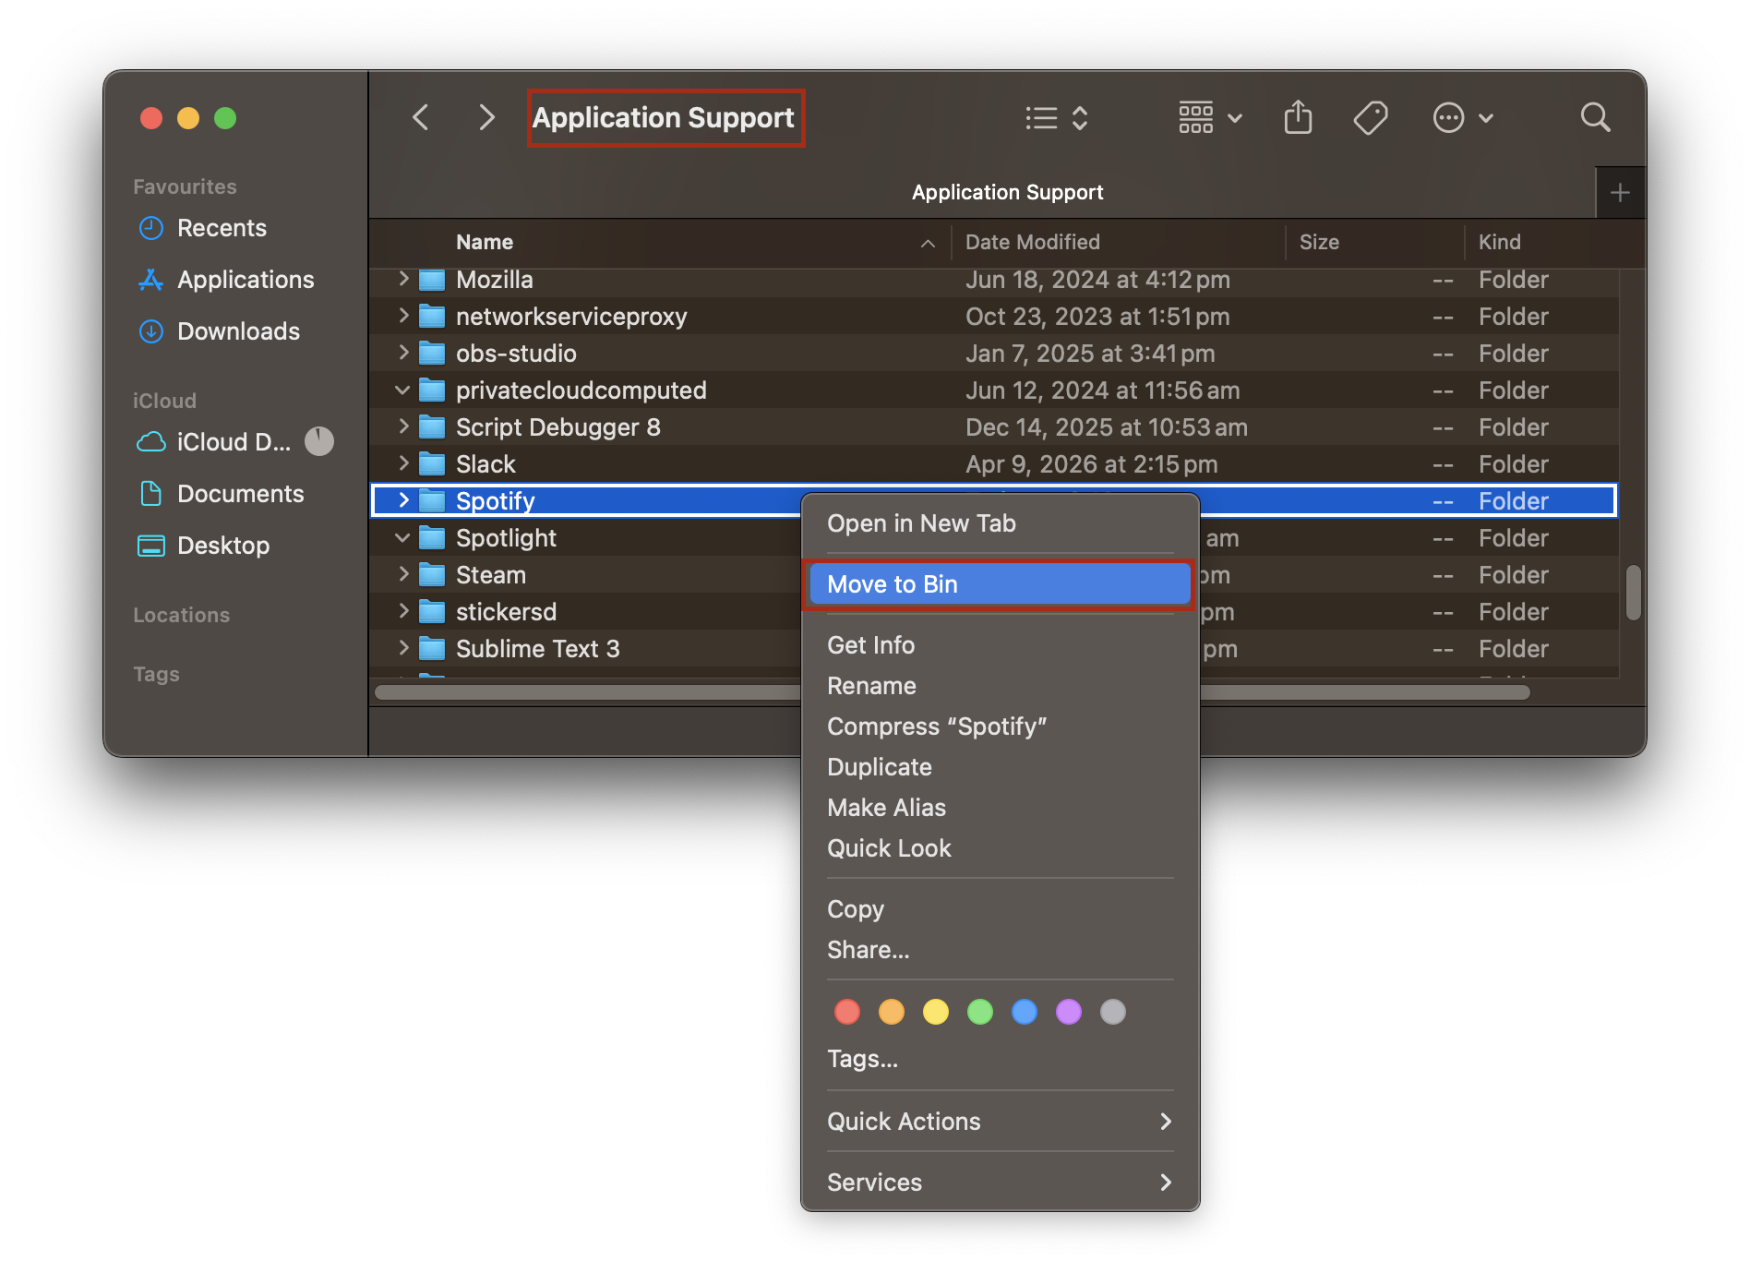Open the Services submenu
Screen dimensions: 1750x1261
(1000, 1183)
